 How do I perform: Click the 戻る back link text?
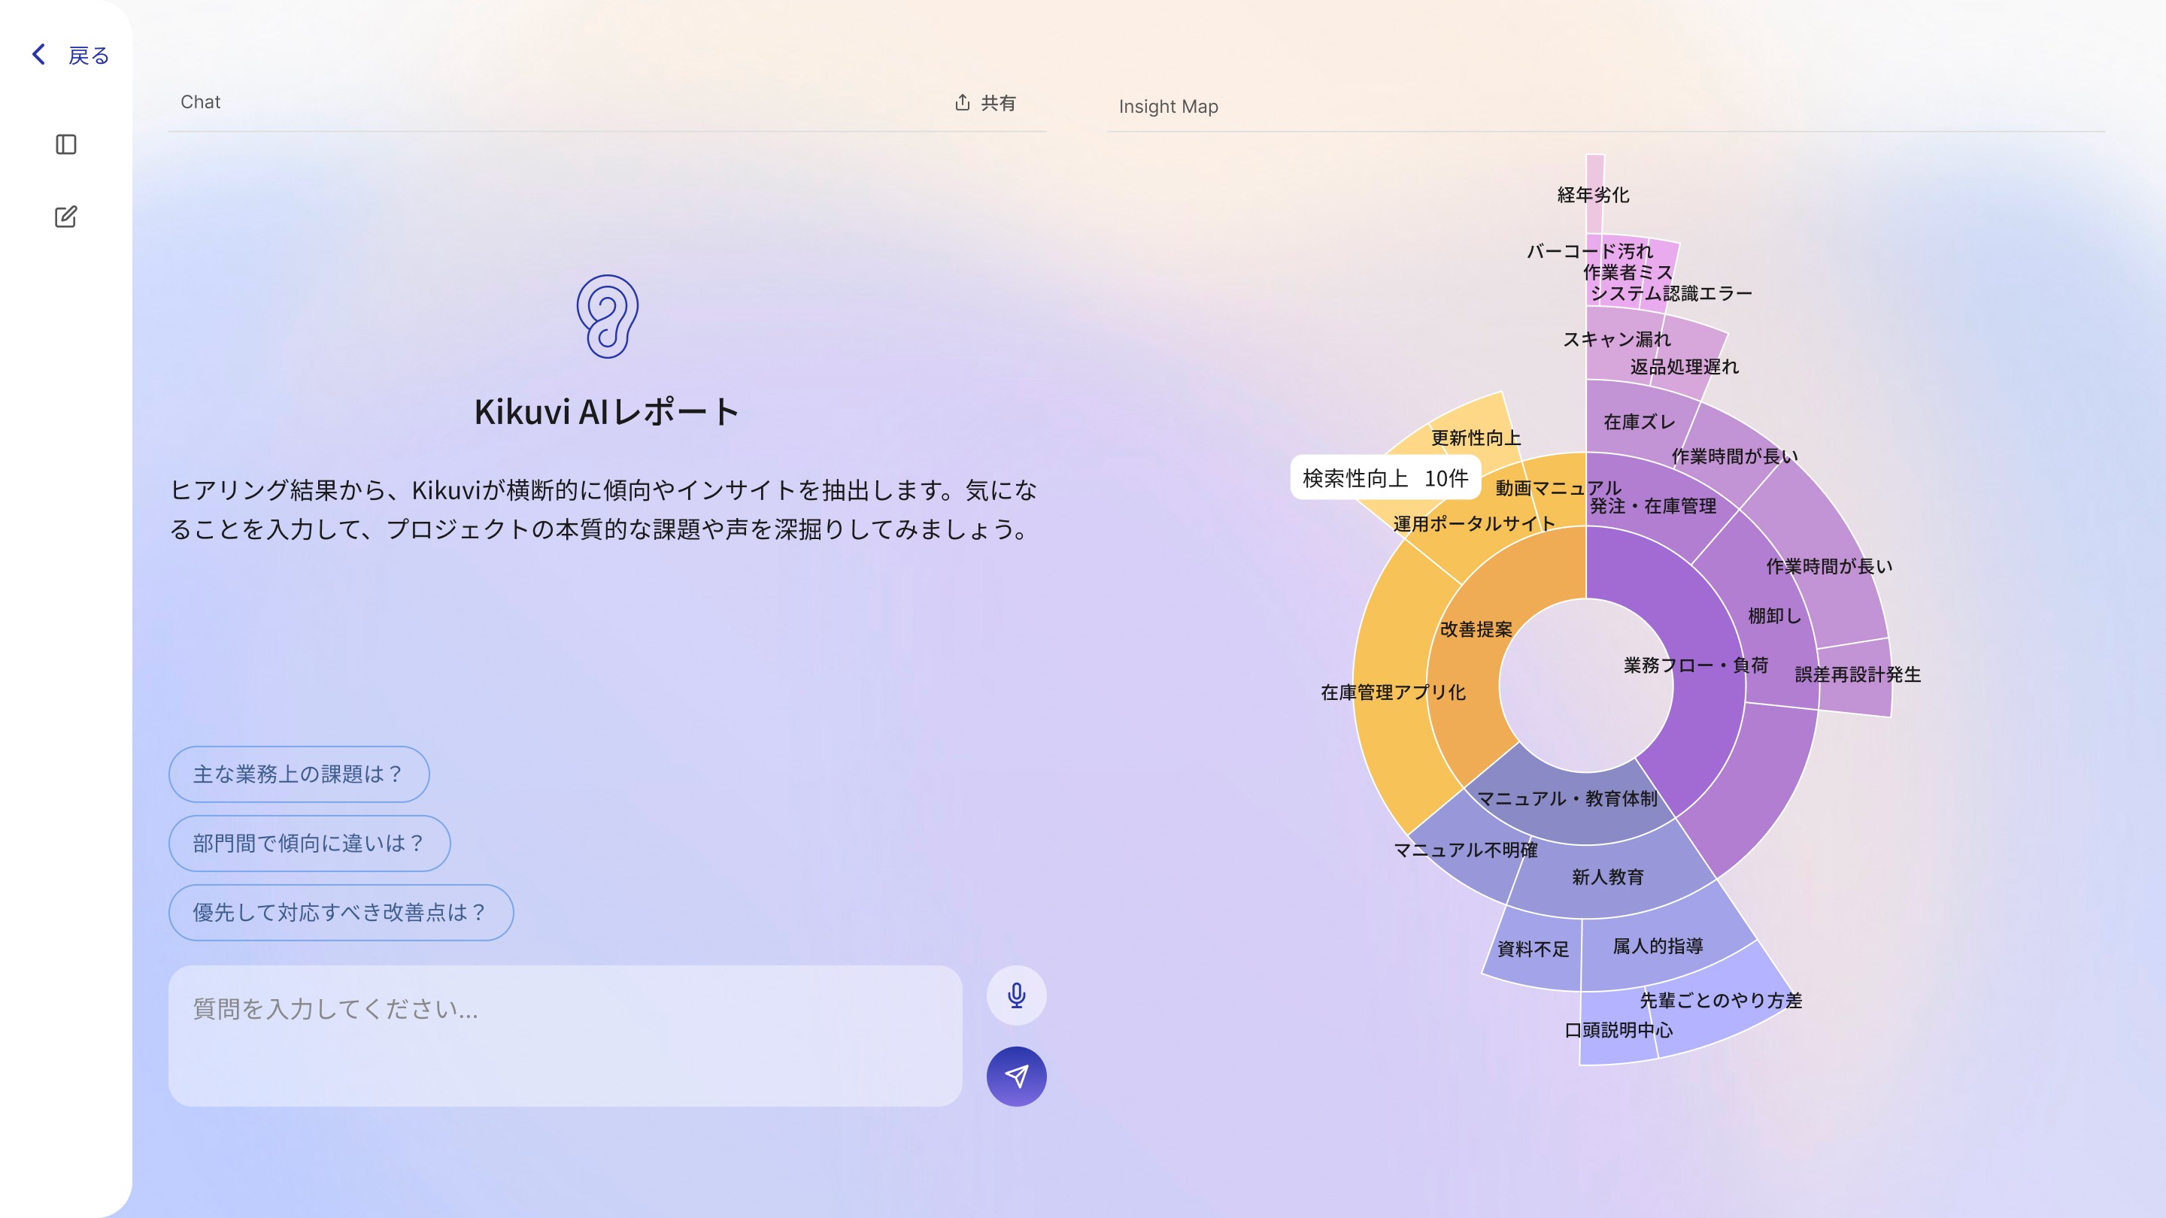(88, 56)
